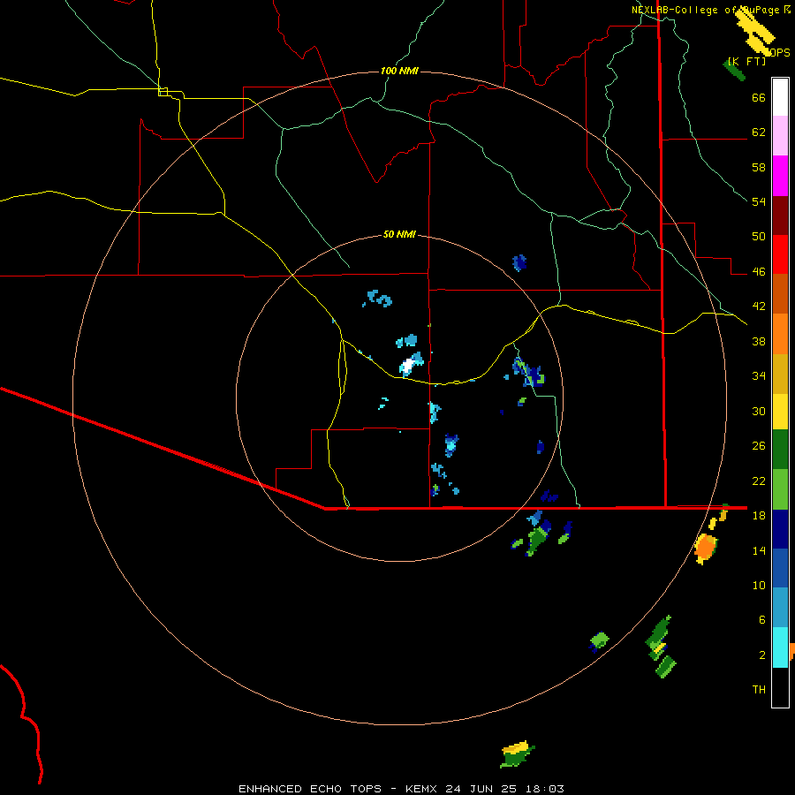Click the bright red legend swatch between 50 and 46

pyautogui.click(x=780, y=254)
